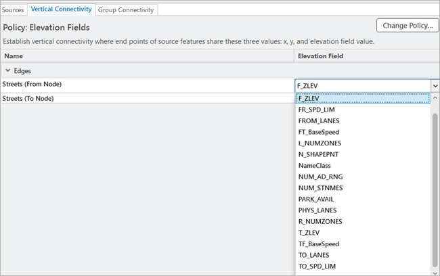Image resolution: width=440 pixels, height=276 pixels.
Task: Select the L_NUMZONES field
Action: [x=320, y=143]
